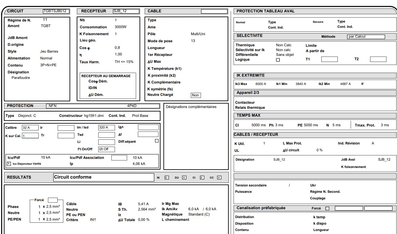Select the Im / Isd 320 A field
Image resolution: width=397 pixels, height=234 pixels.
(107, 127)
